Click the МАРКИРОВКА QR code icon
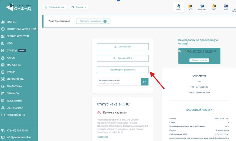The width and height of the screenshot is (236, 141). [3, 79]
